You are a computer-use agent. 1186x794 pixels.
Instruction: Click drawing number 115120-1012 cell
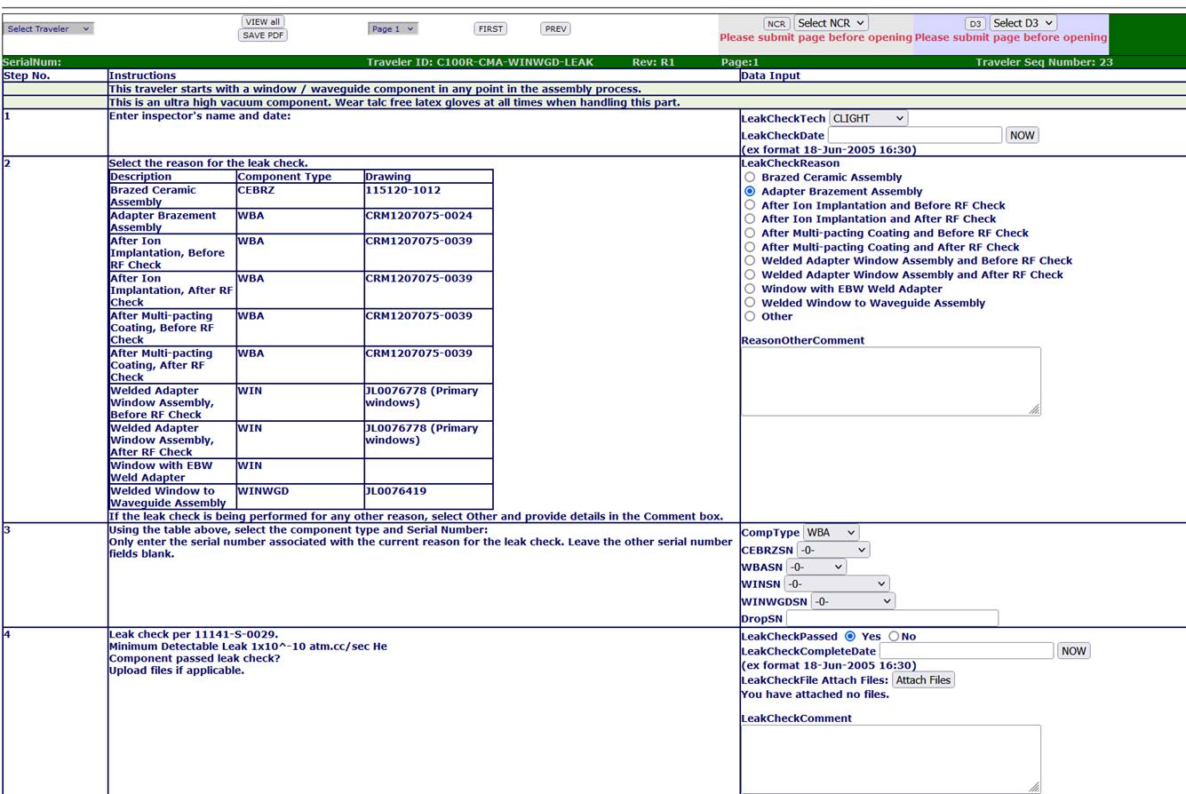[x=428, y=196]
